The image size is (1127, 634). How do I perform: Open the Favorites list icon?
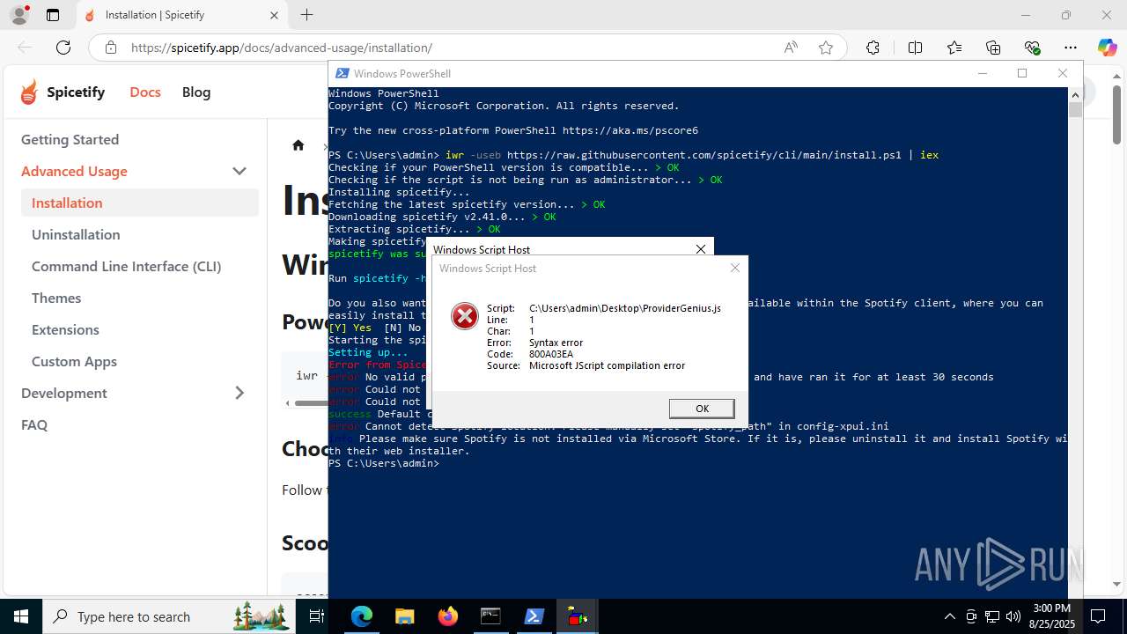954,48
